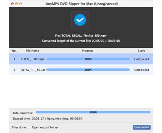This screenshot has width=162, height=133.
Task: Click the State column header
Action: [x=141, y=51]
